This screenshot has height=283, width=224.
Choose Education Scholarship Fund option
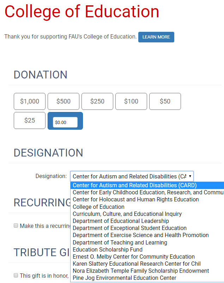(108, 249)
